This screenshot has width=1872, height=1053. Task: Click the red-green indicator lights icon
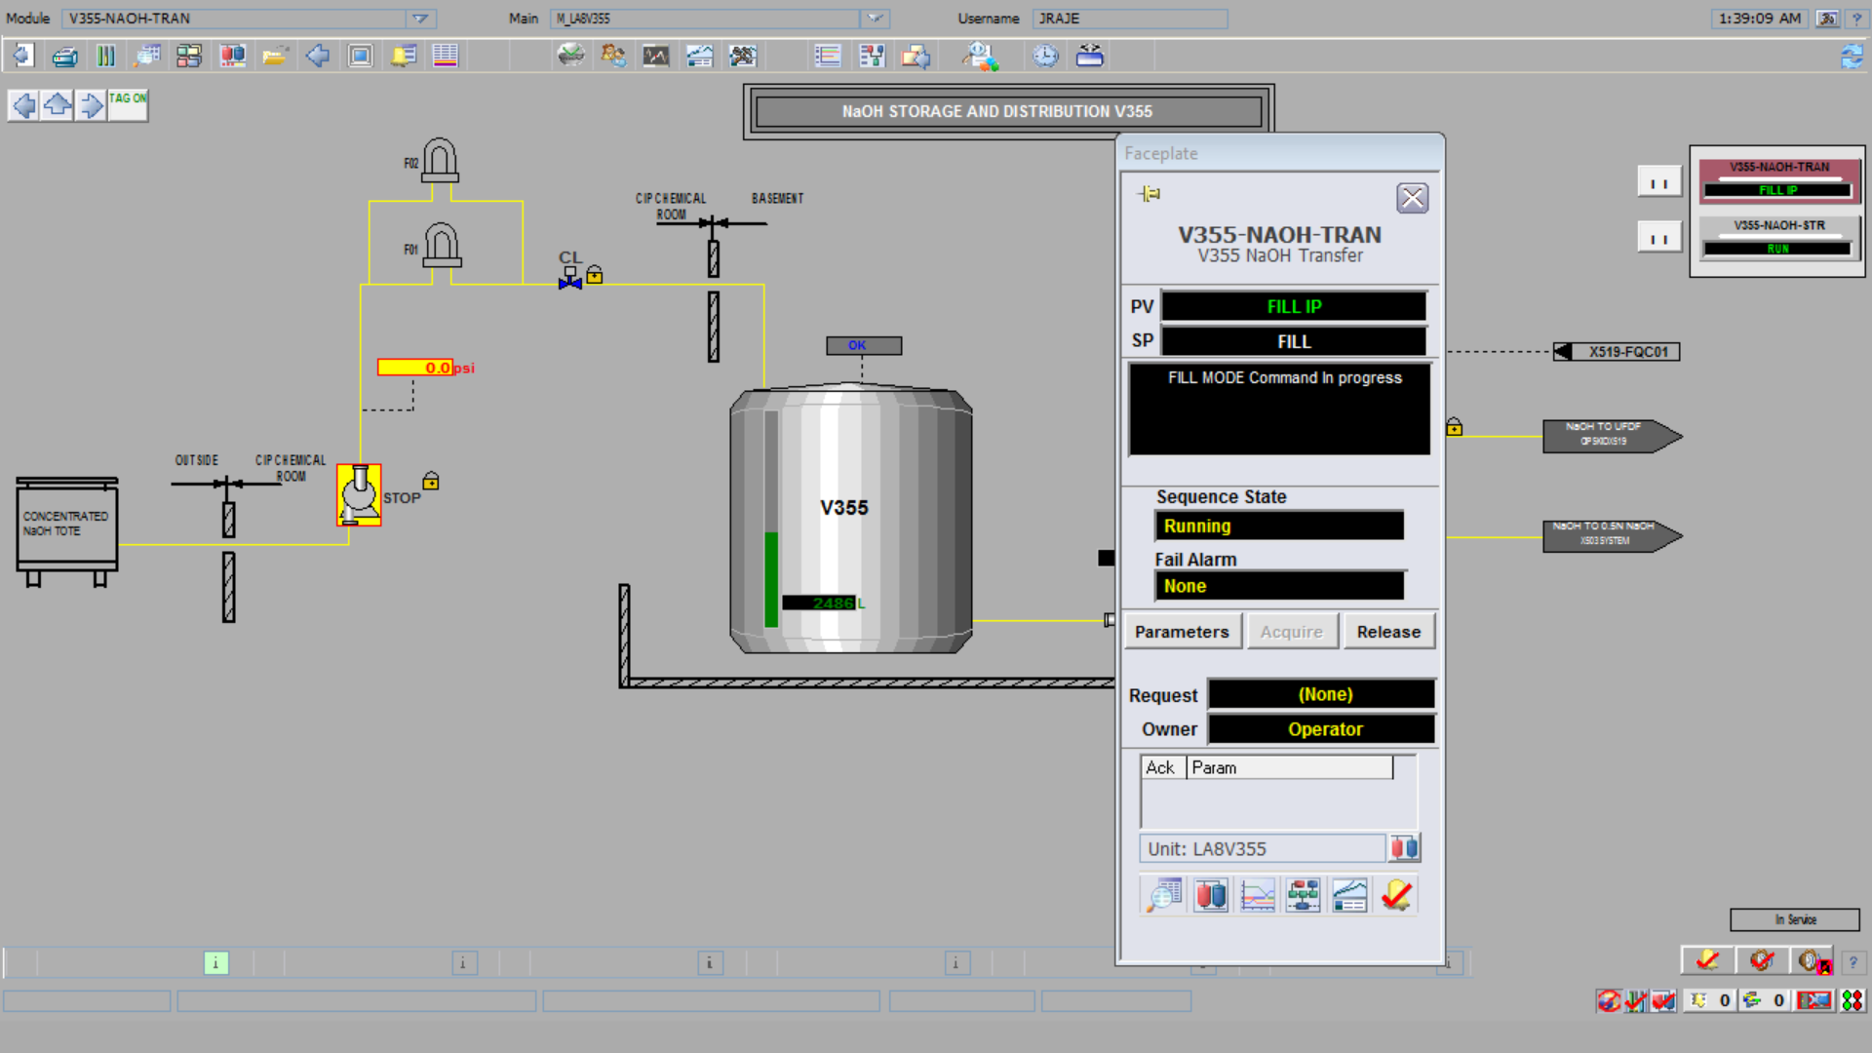tap(1852, 1000)
